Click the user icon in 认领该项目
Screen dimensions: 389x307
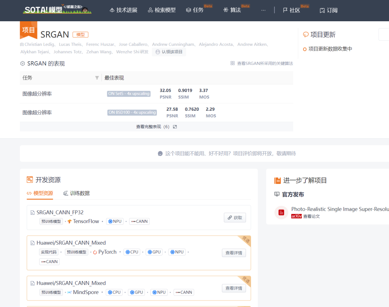[157, 52]
